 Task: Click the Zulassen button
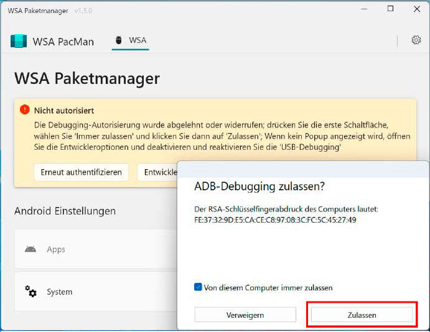(362, 315)
